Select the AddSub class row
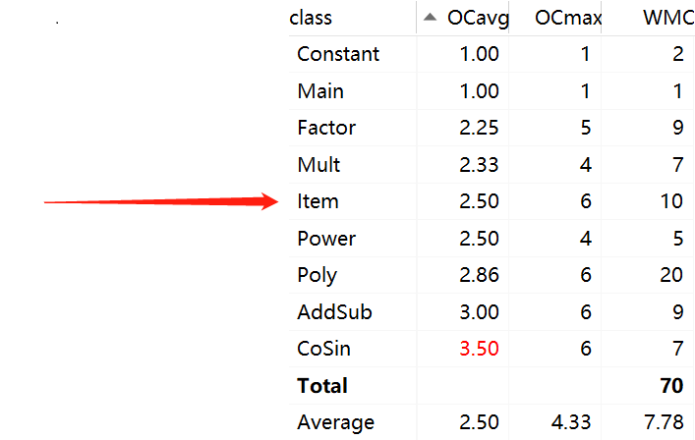The height and width of the screenshot is (440, 695). 492,312
